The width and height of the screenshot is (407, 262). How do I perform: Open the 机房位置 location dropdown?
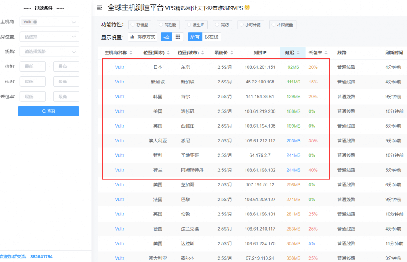click(50, 37)
